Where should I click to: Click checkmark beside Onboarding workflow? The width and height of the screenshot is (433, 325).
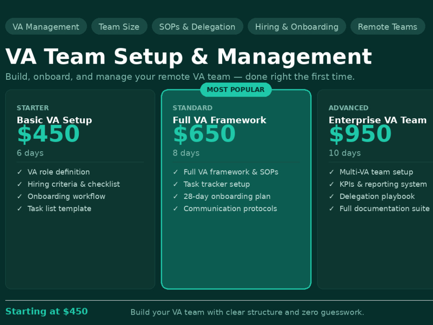pyautogui.click(x=19, y=196)
